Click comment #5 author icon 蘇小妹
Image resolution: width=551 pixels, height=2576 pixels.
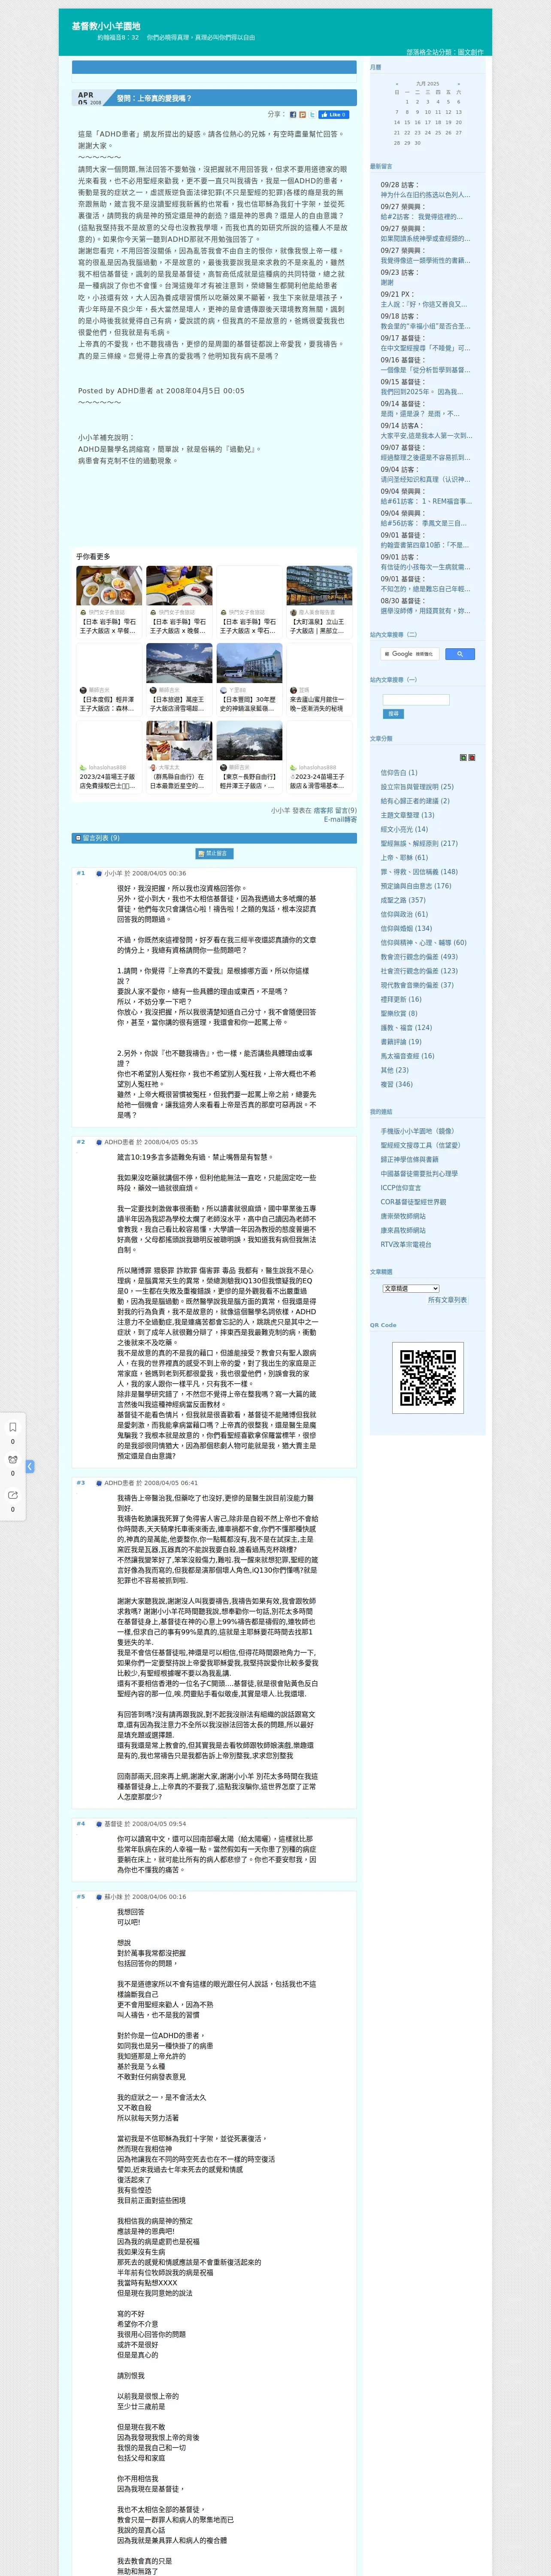[99, 1897]
